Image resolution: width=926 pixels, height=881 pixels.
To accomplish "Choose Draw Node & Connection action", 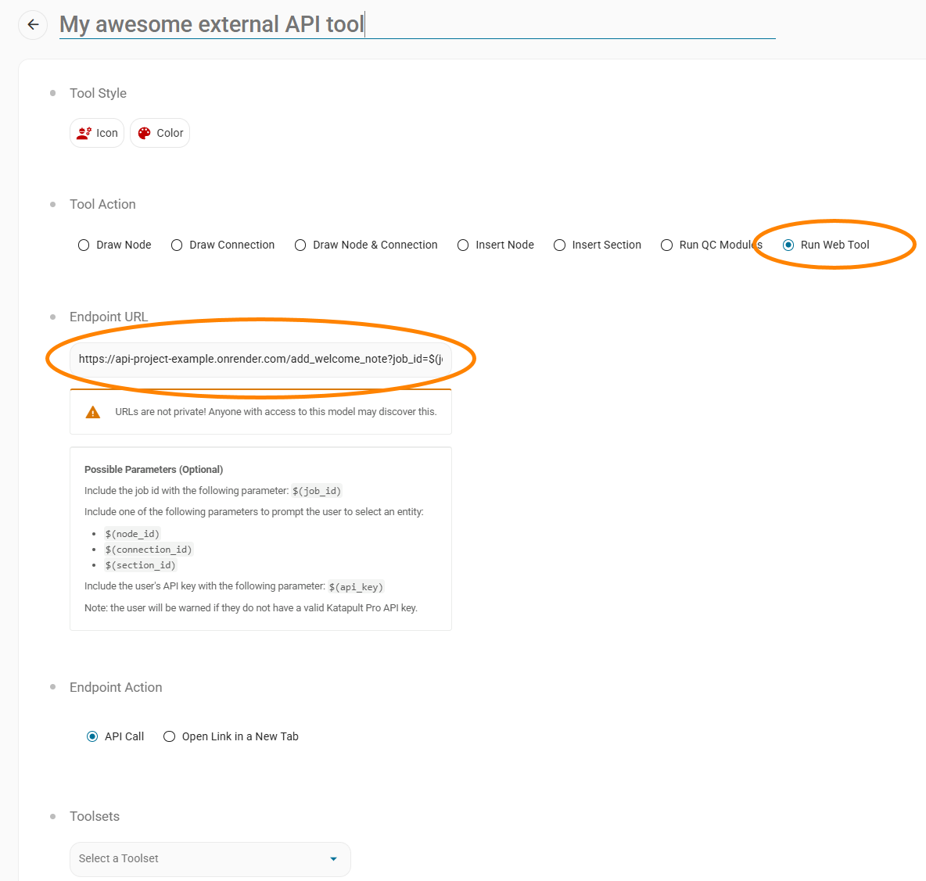I will click(x=300, y=245).
